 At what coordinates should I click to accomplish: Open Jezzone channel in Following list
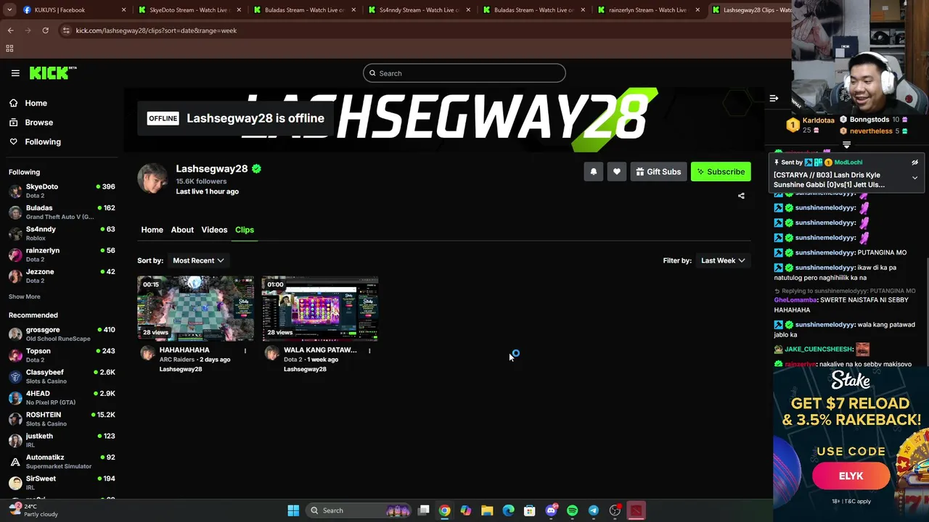[x=62, y=275]
